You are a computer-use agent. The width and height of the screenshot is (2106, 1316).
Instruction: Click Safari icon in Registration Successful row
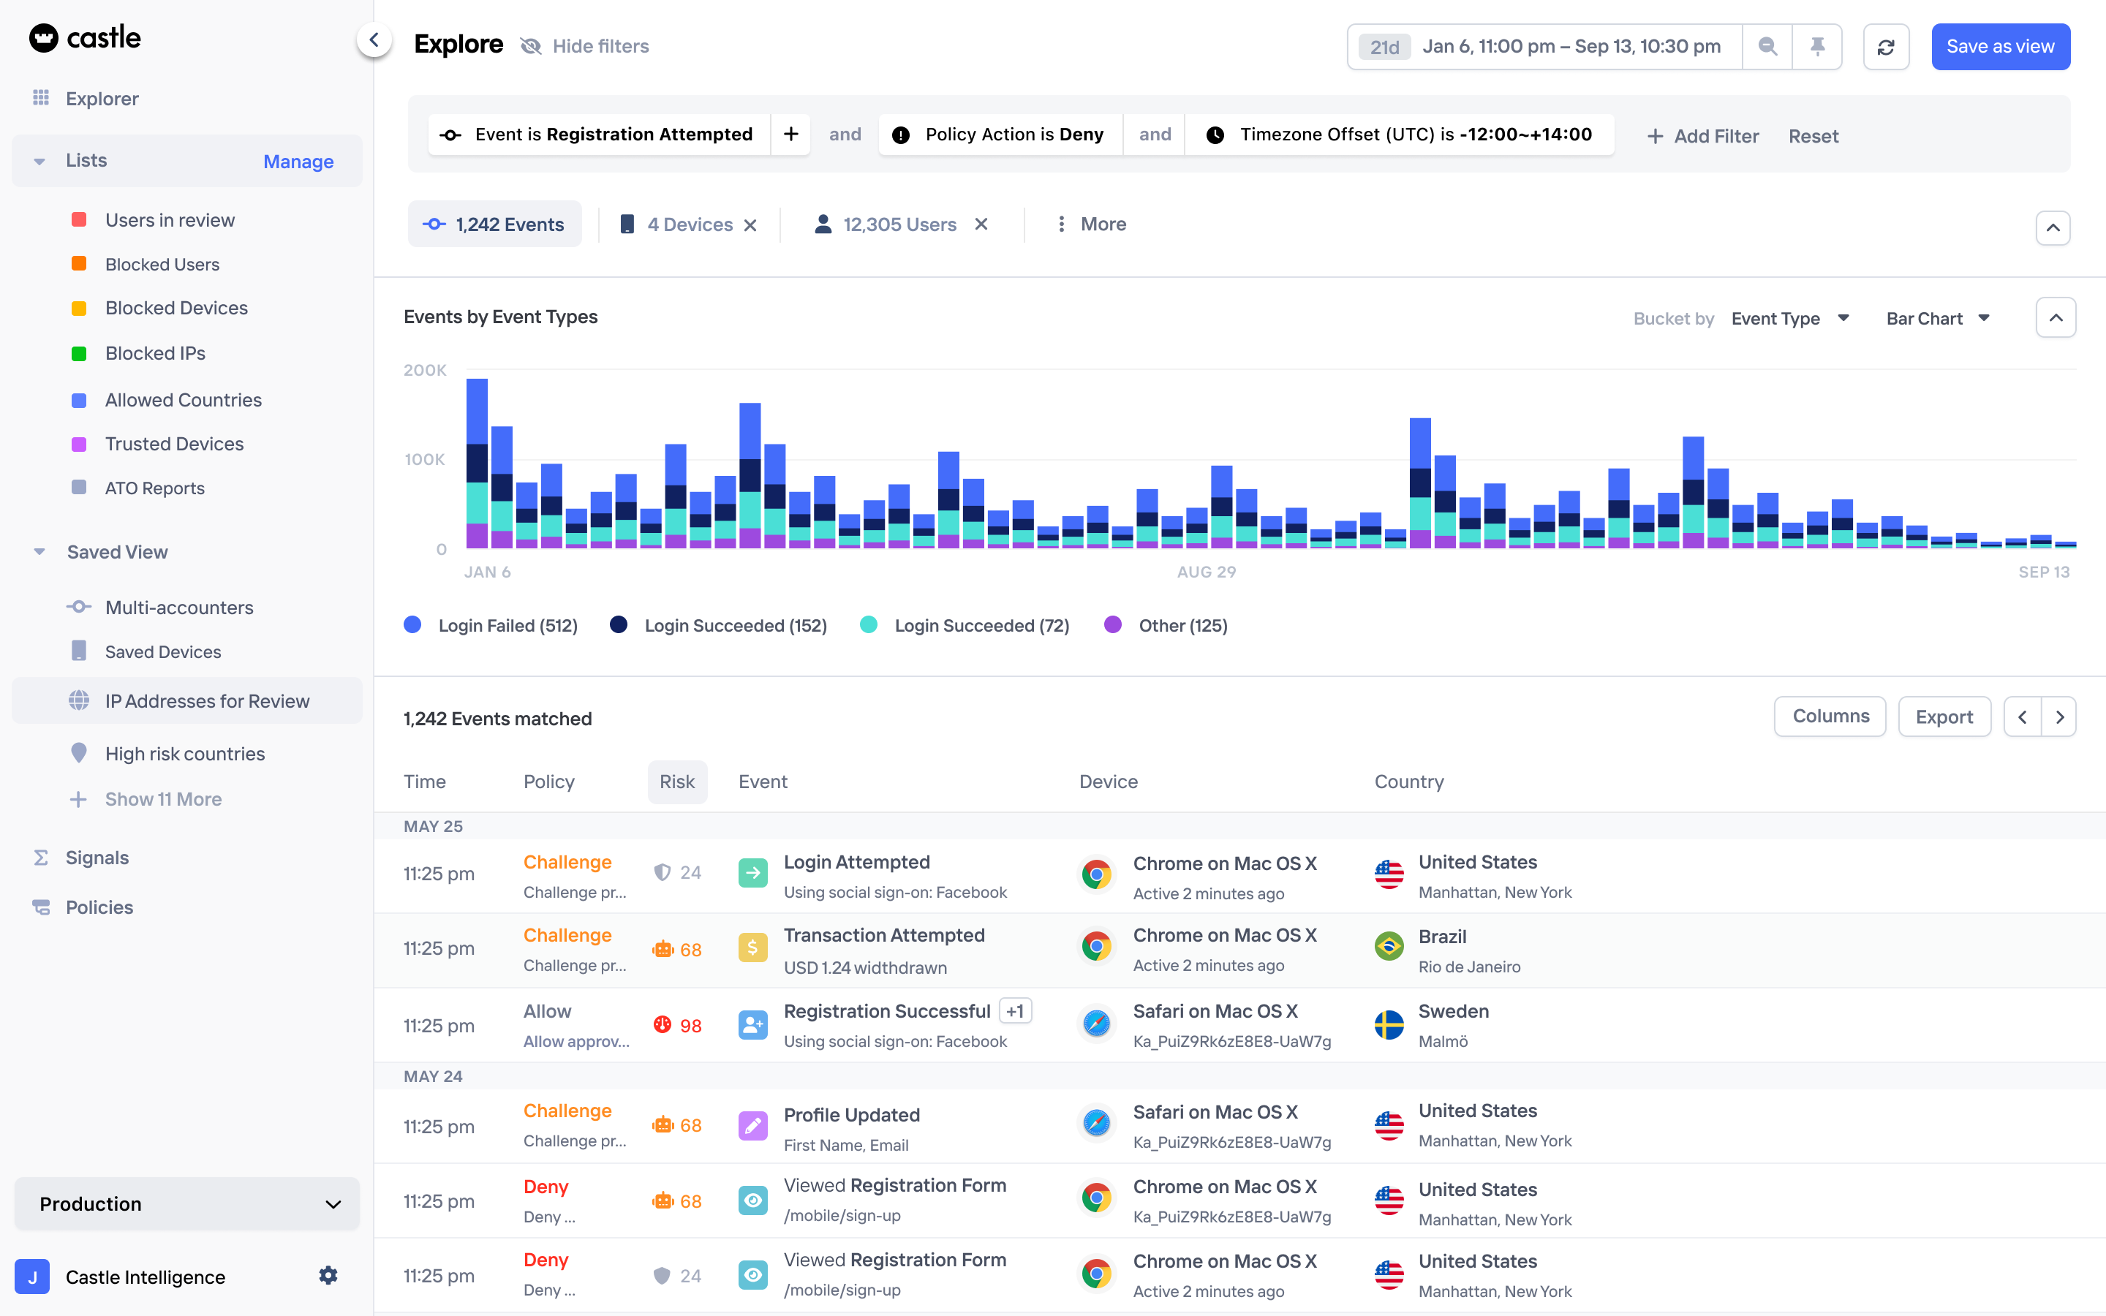coord(1097,1024)
